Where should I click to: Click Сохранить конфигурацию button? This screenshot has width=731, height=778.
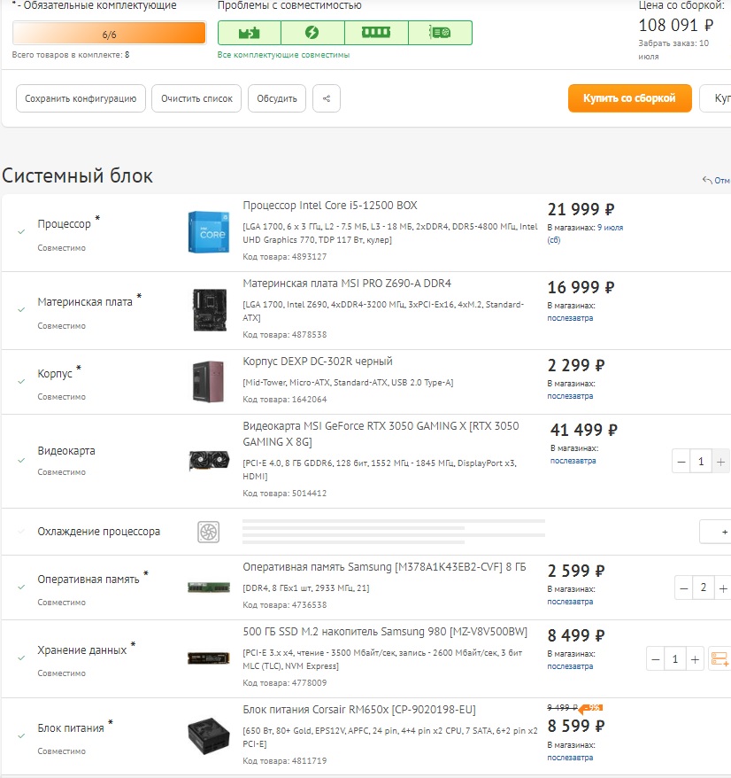(81, 98)
